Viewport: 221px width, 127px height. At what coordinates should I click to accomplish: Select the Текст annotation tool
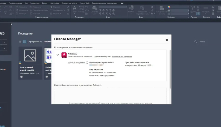coord(74,9)
